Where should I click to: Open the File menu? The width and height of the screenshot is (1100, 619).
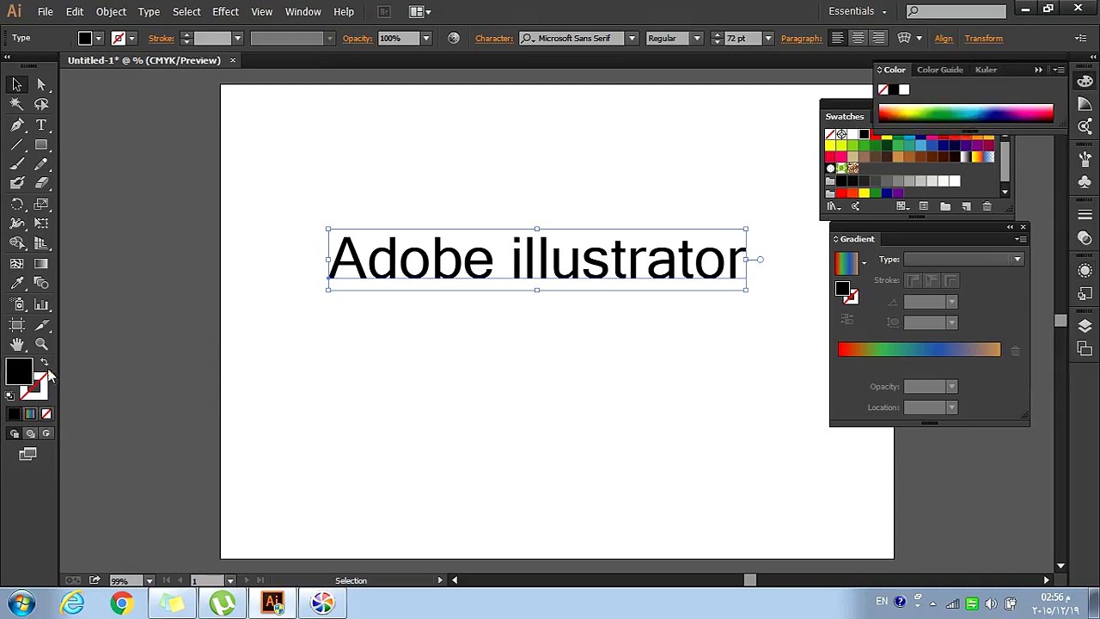coord(45,12)
